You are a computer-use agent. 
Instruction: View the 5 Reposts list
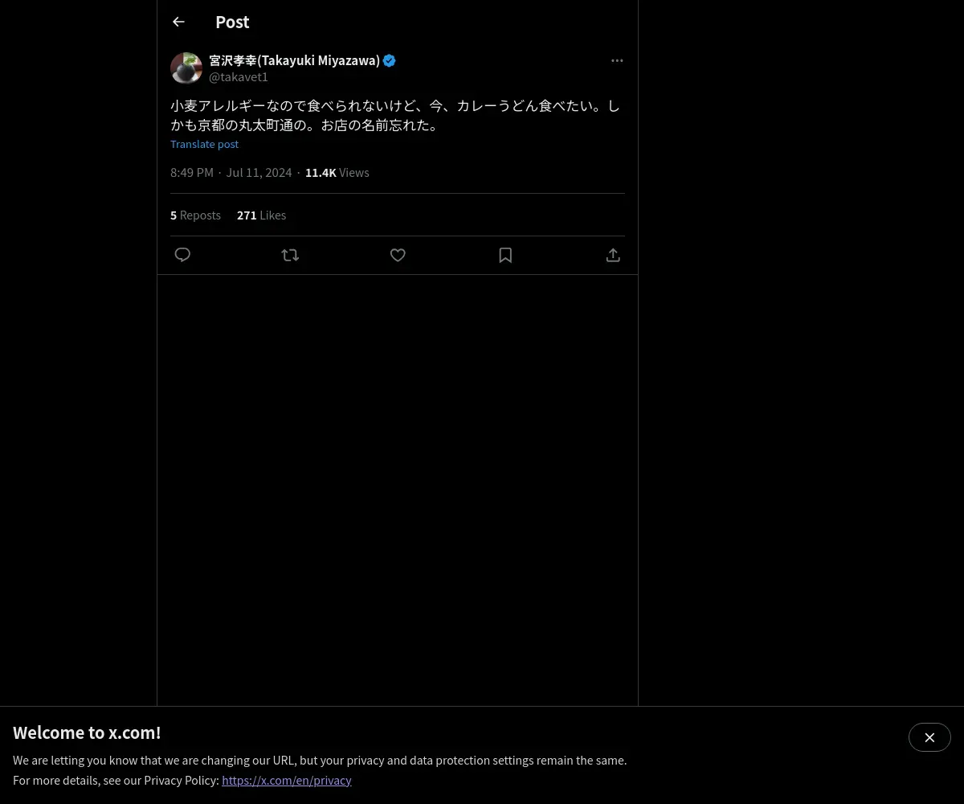pos(195,215)
